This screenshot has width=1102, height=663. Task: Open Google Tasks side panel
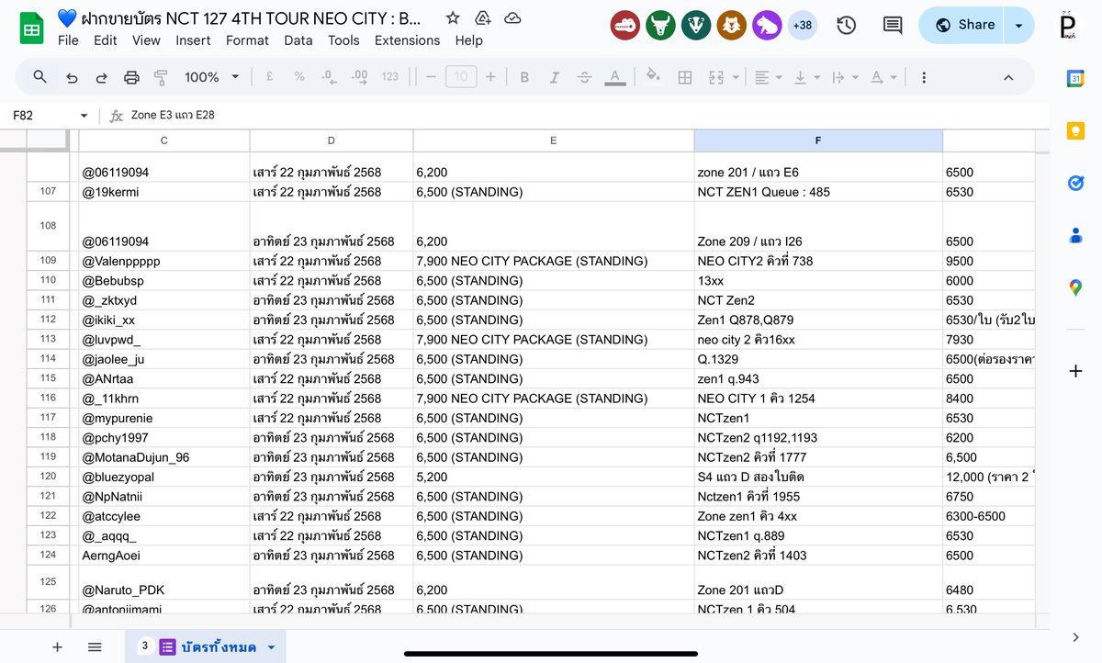pyautogui.click(x=1075, y=184)
